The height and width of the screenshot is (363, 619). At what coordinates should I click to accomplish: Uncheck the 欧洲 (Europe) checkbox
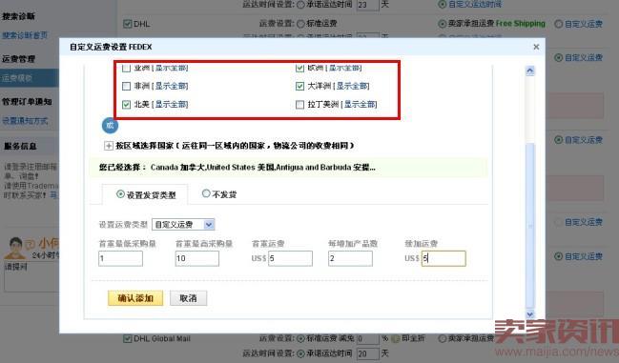click(x=299, y=68)
